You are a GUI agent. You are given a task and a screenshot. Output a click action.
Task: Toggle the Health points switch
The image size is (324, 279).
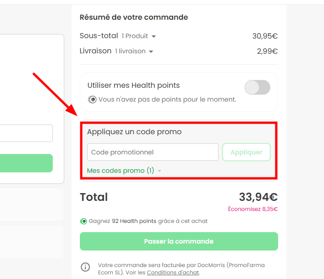[x=257, y=87]
